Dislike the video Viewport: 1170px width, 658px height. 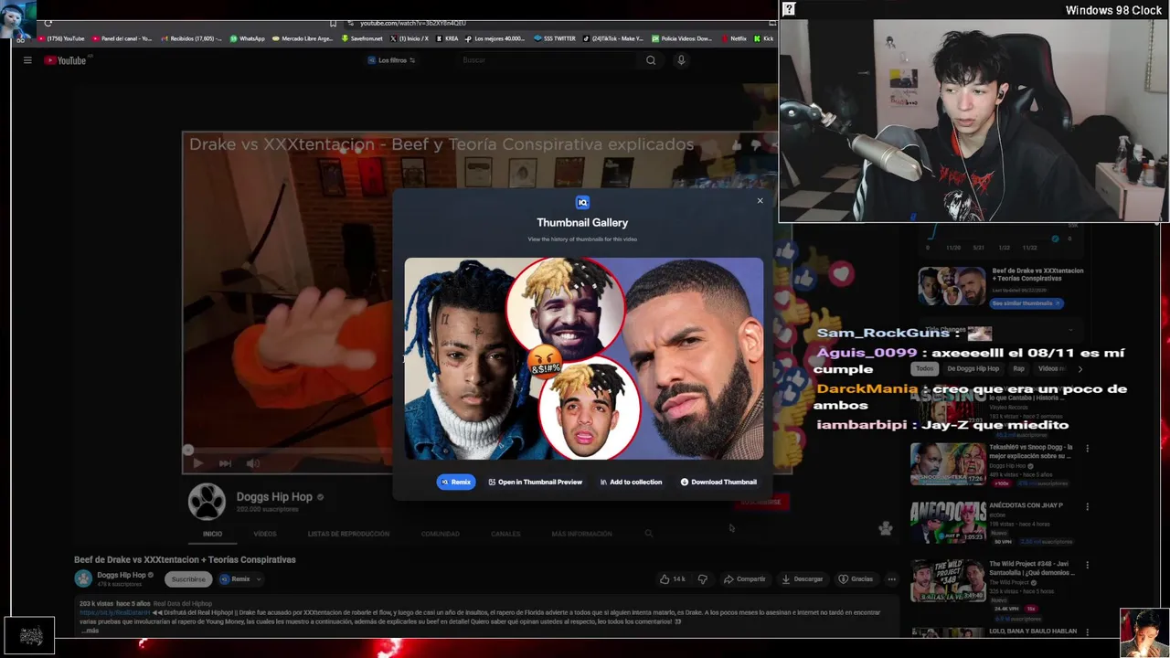703,579
